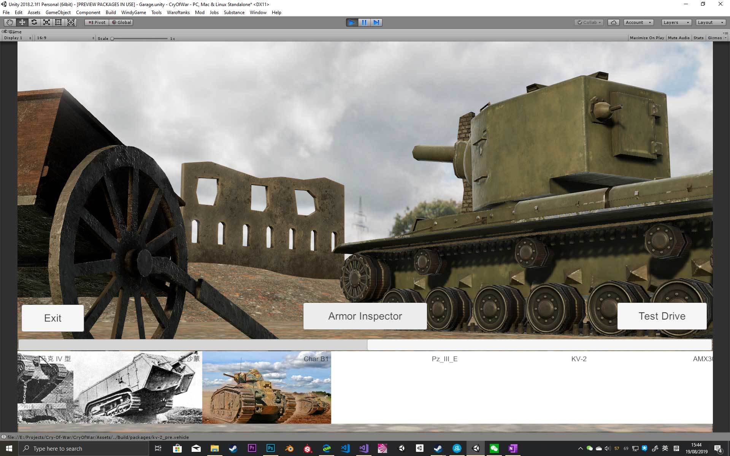Open the Component menu

click(x=88, y=13)
